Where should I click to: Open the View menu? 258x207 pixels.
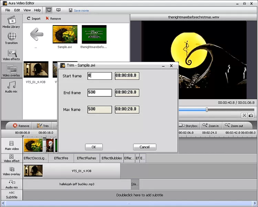[27, 10]
